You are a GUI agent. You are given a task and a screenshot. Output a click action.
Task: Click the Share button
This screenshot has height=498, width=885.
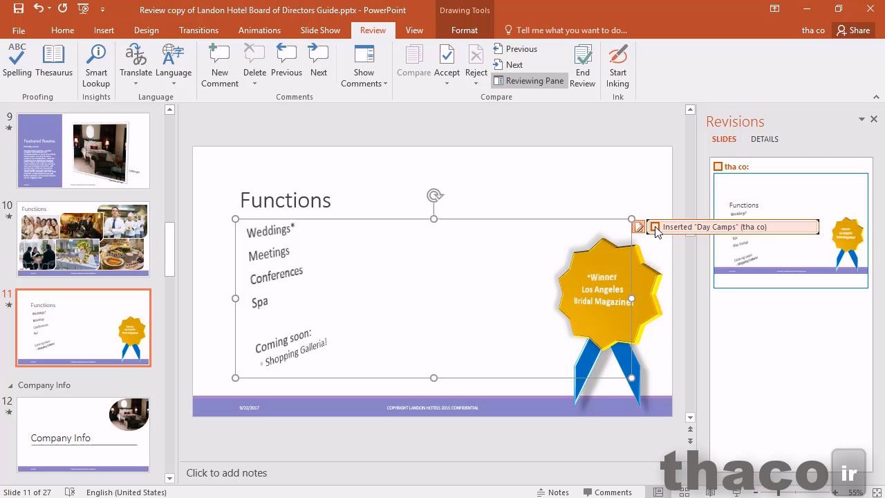pos(853,30)
